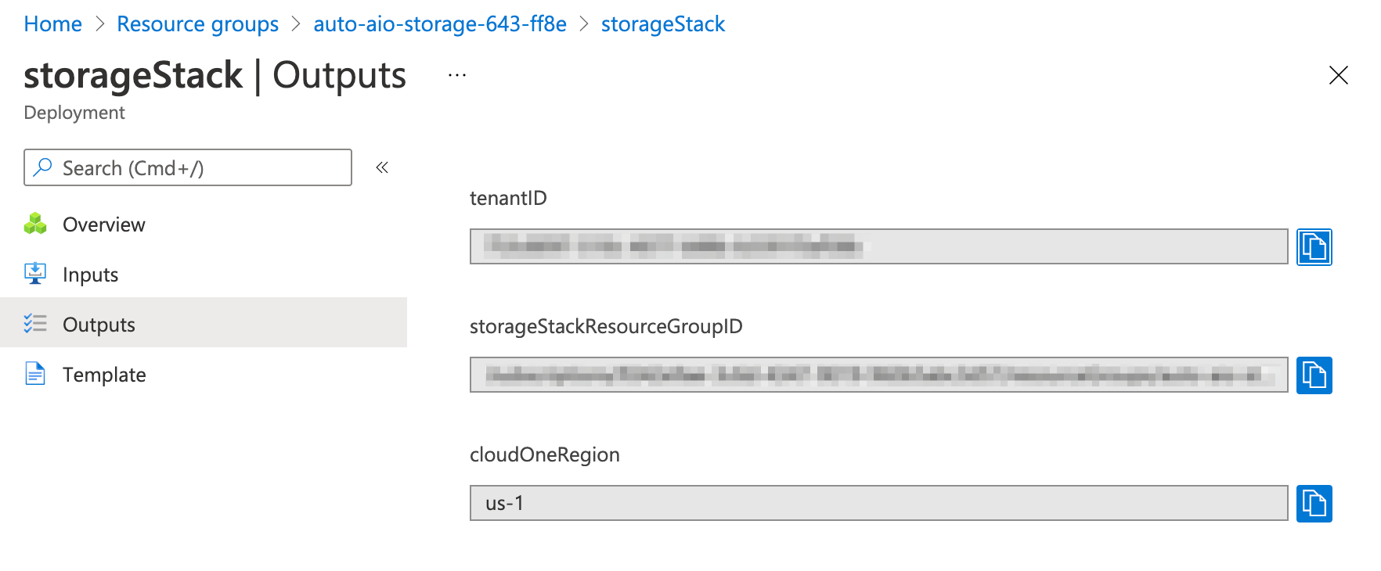Open the Template menu item
The height and width of the screenshot is (571, 1381).
pyautogui.click(x=104, y=375)
